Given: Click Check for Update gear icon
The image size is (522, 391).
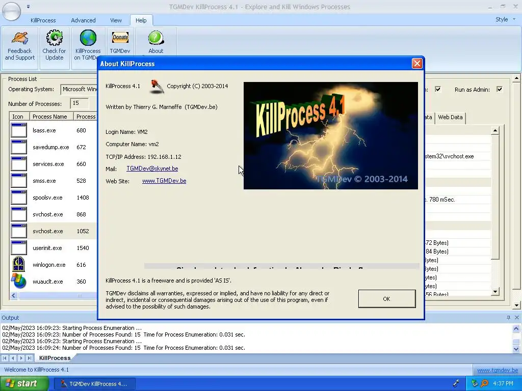Looking at the screenshot, I should pos(54,38).
